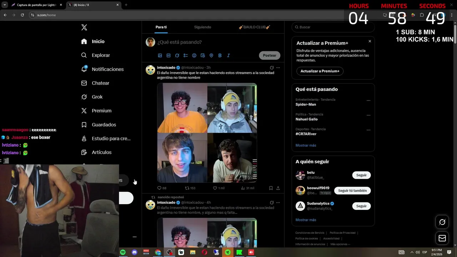The width and height of the screenshot is (457, 257).
Task: Open a new browser tab
Action: (126, 5)
